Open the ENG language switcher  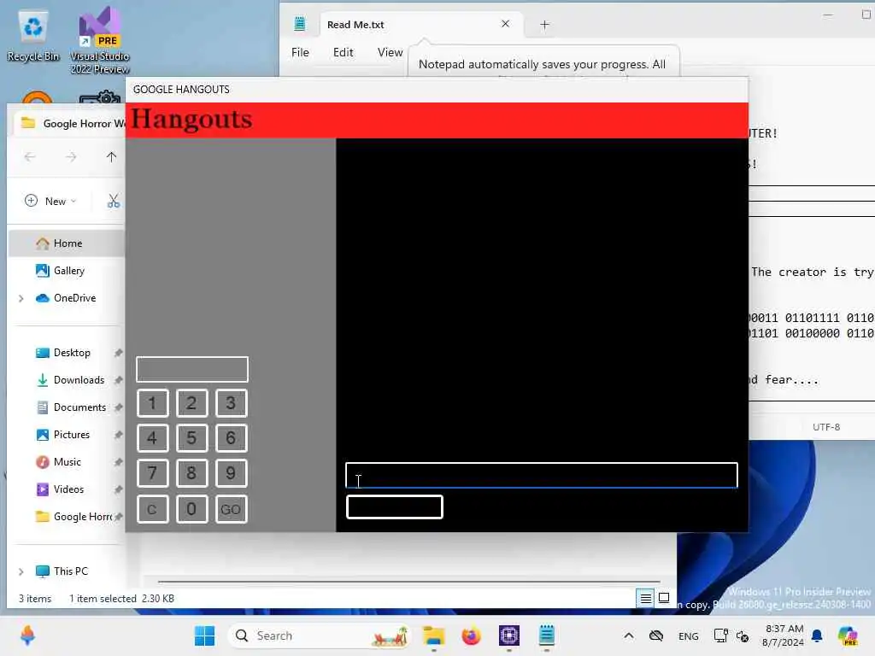689,635
